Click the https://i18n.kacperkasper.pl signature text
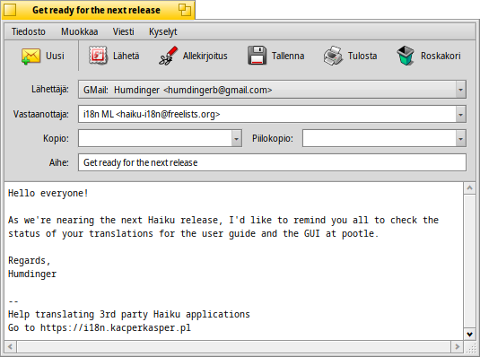The height and width of the screenshot is (357, 480). tap(116, 327)
